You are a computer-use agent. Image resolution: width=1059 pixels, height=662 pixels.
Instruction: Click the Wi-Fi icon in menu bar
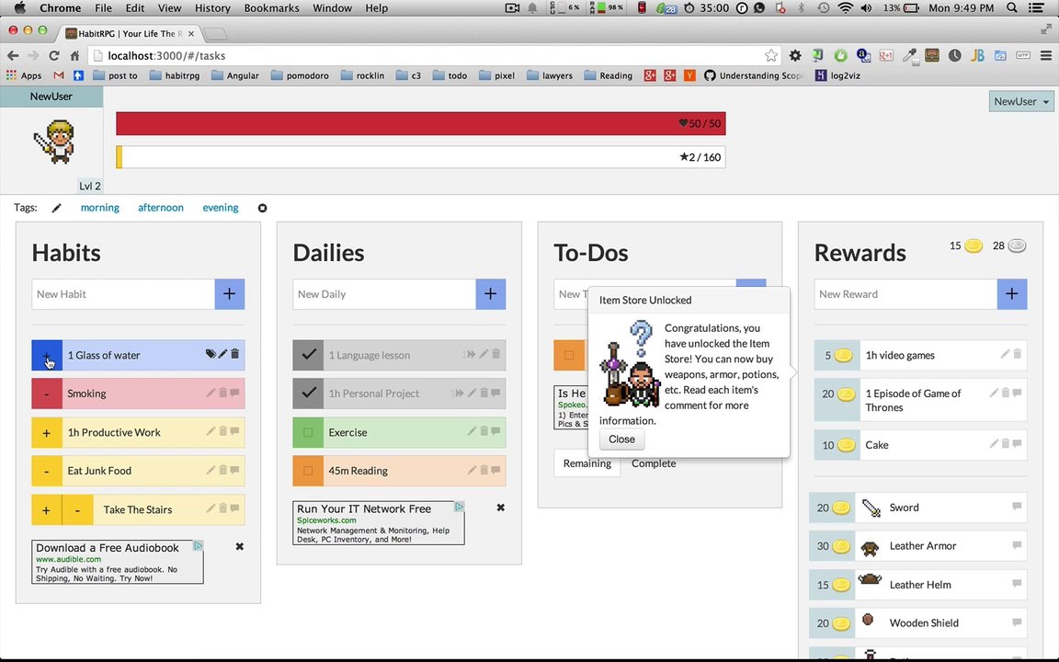pyautogui.click(x=845, y=8)
